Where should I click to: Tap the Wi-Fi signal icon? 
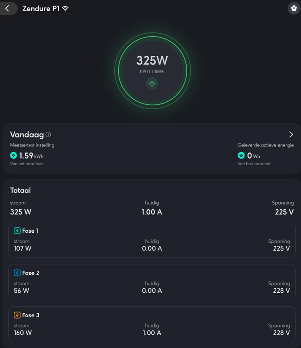point(66,9)
